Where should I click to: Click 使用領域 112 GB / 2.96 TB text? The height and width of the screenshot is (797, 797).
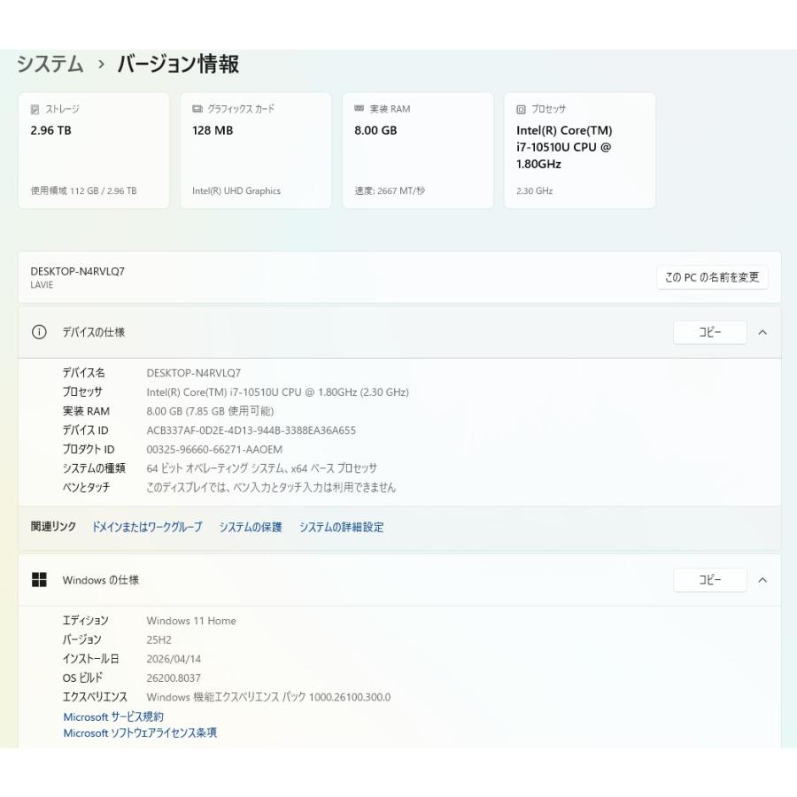pos(83,190)
